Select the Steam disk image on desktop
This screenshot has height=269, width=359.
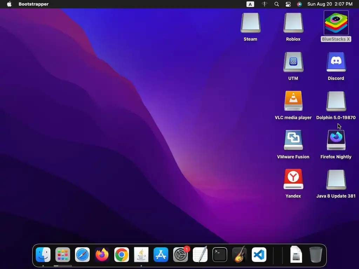coord(250,23)
